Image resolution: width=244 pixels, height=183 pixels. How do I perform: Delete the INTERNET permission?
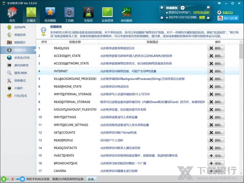click(x=216, y=71)
